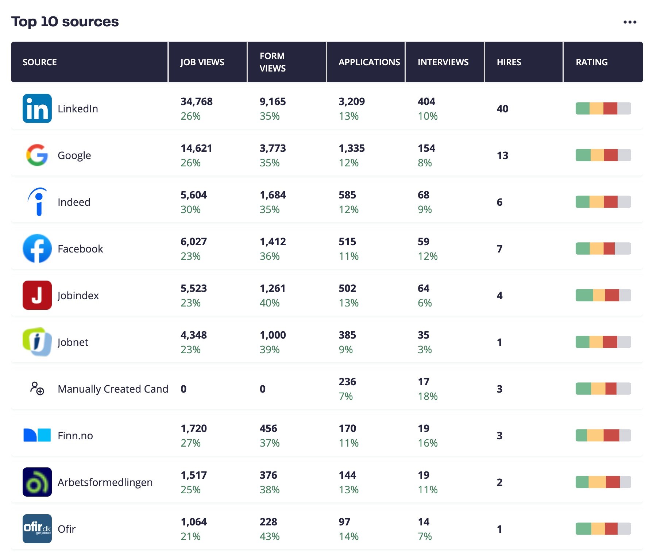
Task: Click the Jobindex red J icon
Action: coord(37,295)
